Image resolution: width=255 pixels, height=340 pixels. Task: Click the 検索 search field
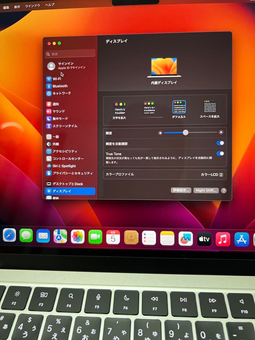[70, 54]
